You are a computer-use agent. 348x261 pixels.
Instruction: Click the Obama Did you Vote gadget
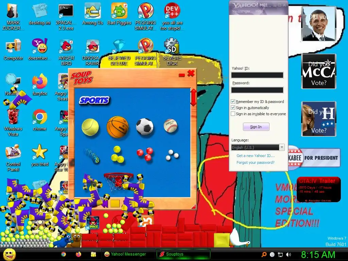318,24
